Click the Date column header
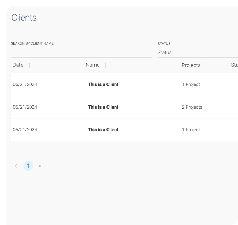This screenshot has height=225, width=238. click(x=18, y=65)
